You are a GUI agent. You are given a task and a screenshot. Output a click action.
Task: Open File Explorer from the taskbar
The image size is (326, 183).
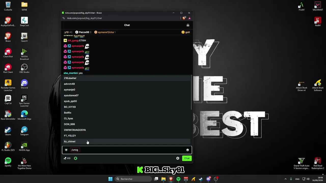click(x=164, y=179)
